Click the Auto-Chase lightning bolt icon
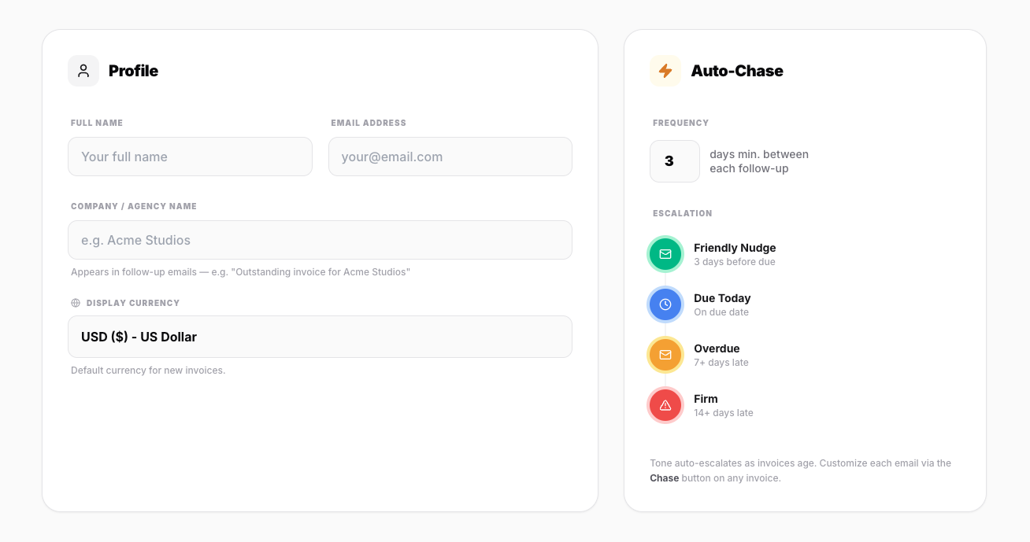 pos(665,71)
